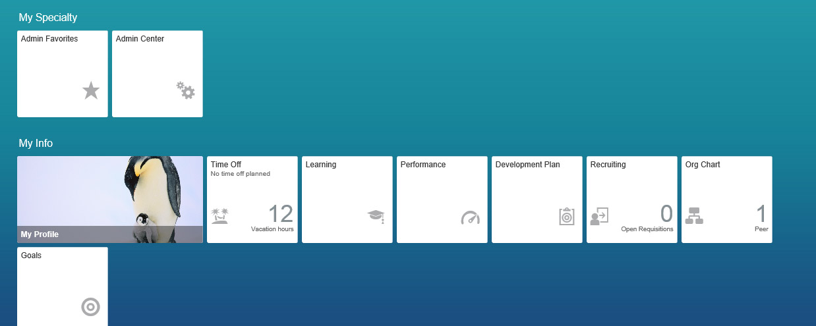Click the Goals bullseye target icon

click(x=91, y=307)
